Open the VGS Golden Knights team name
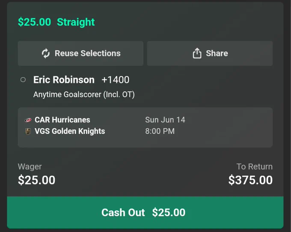 pyautogui.click(x=70, y=131)
